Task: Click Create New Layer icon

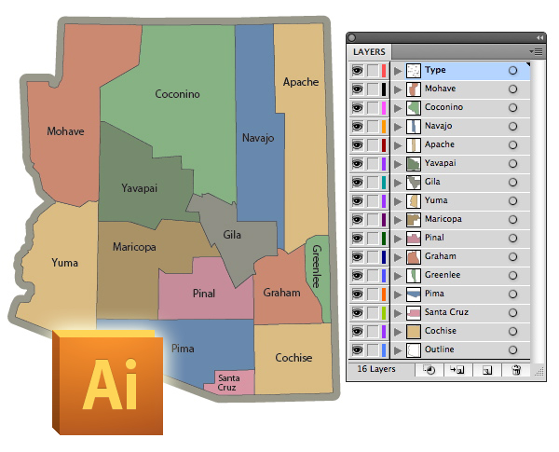Action: [x=487, y=370]
